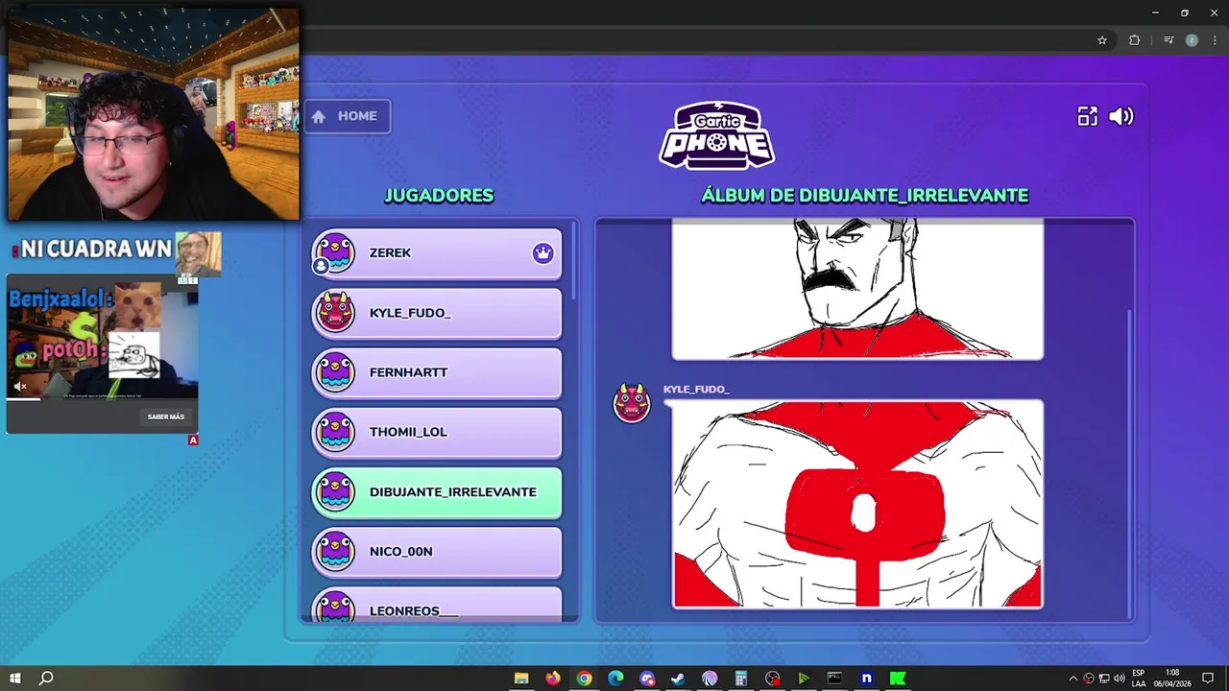Open the terminal window taskbar icon
Screen dimensions: 1229x691
[x=834, y=679]
